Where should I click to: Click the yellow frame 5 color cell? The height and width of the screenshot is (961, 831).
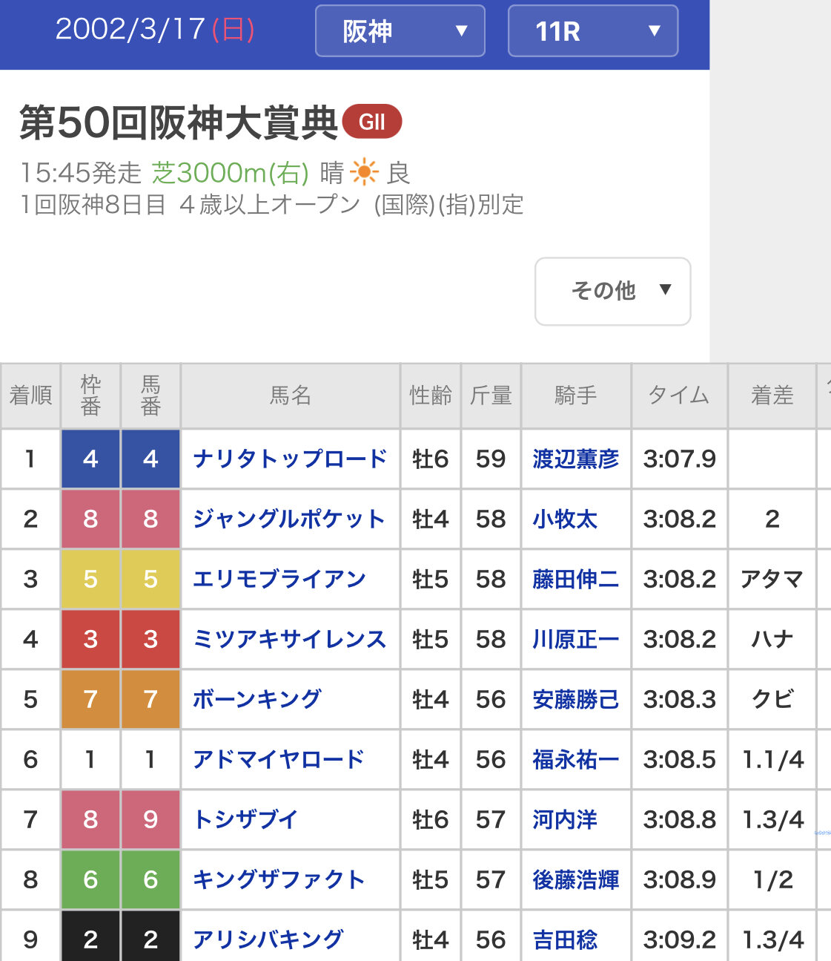[90, 579]
